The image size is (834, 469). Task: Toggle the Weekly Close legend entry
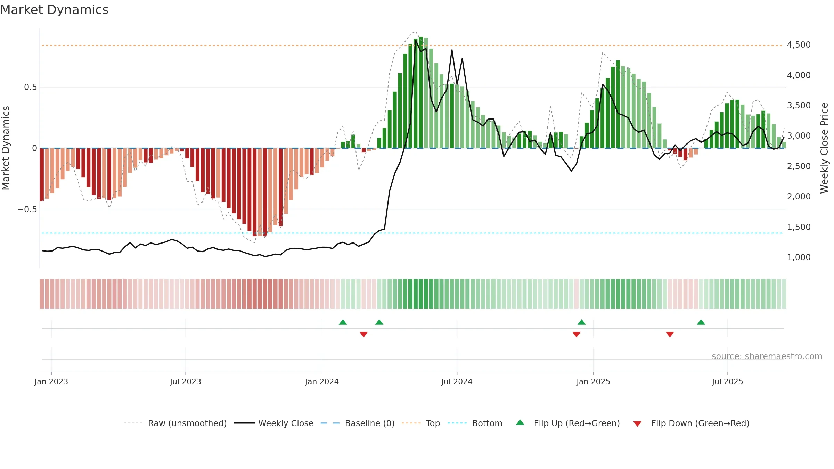pos(274,423)
